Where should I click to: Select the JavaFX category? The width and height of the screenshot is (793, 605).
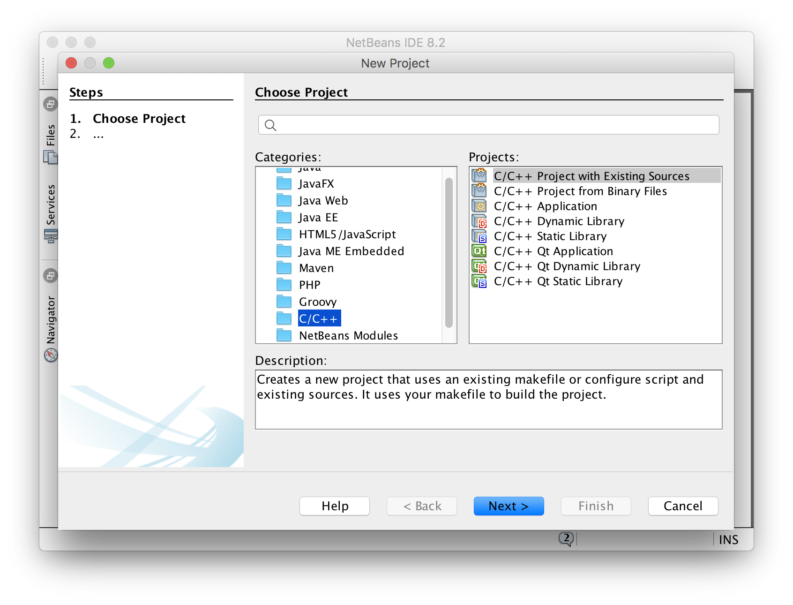pyautogui.click(x=316, y=183)
